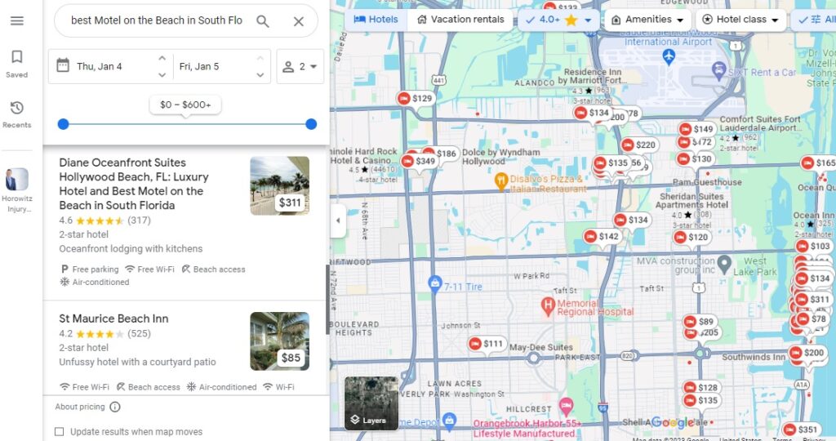Viewport: 836px width, 441px height.
Task: Open the Layers map thumbnail
Action: [x=371, y=403]
